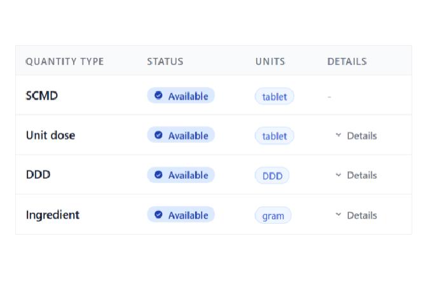Select the SCMD quantity type row label
This screenshot has height=302, width=429.
(42, 96)
